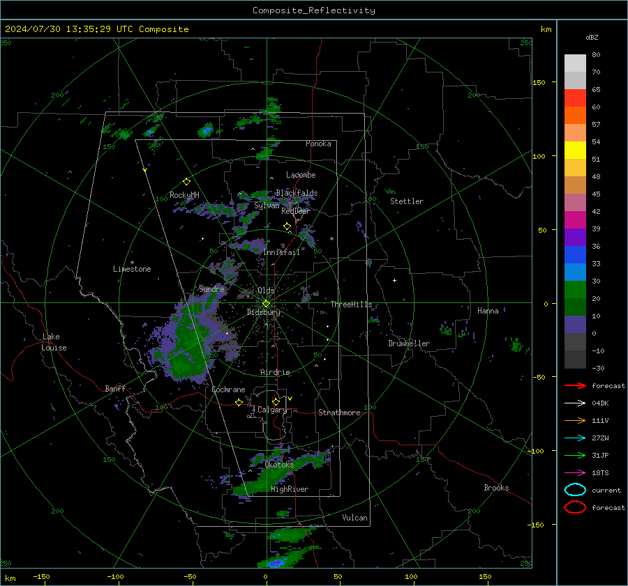628x586 pixels.
Task: Click the Hanna town label
Action: click(x=488, y=311)
